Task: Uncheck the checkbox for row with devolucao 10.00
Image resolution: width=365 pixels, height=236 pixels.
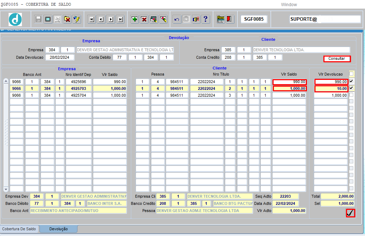Action: click(x=351, y=88)
